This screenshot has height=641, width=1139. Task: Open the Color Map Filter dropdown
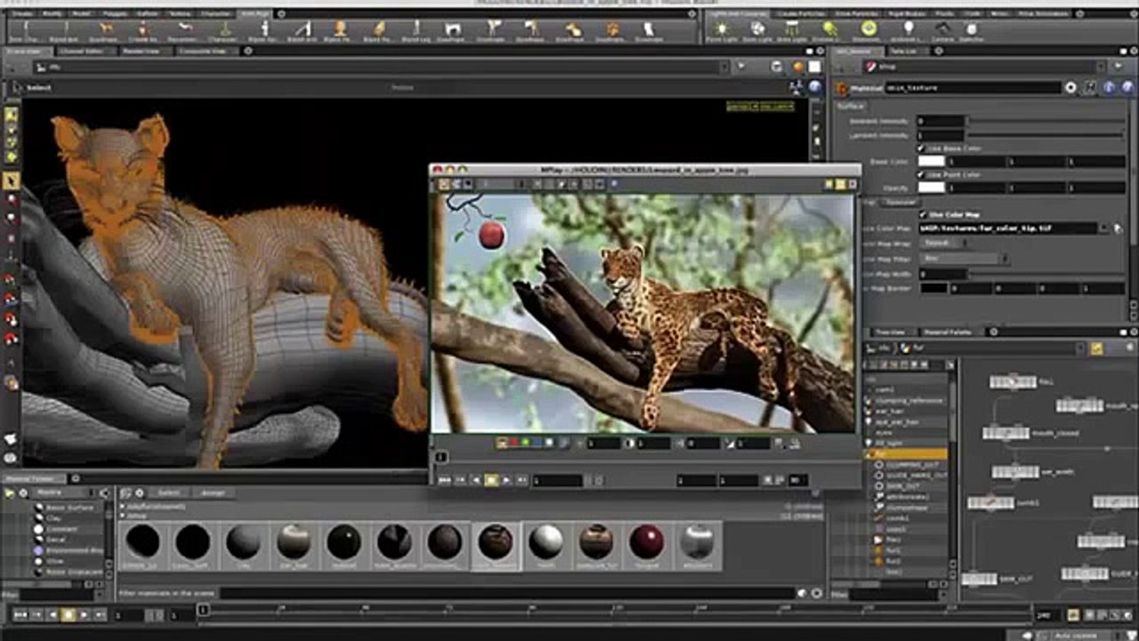[x=964, y=258]
